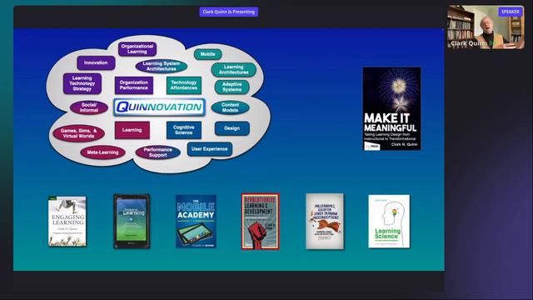Select the Revolutionize Learning & Development book cover
This screenshot has width=533, height=300.
tap(261, 222)
